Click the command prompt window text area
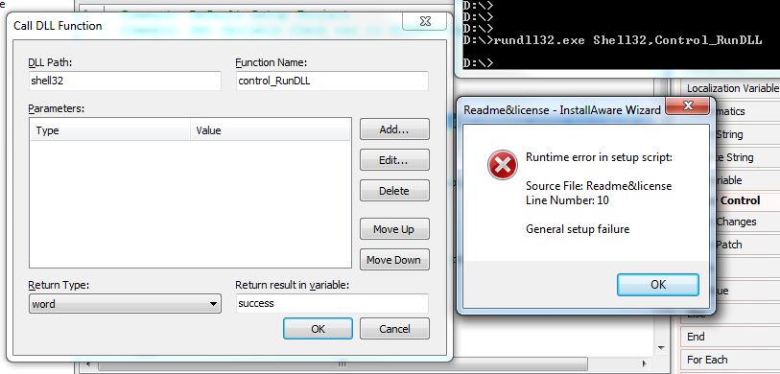The height and width of the screenshot is (374, 780). 621,35
